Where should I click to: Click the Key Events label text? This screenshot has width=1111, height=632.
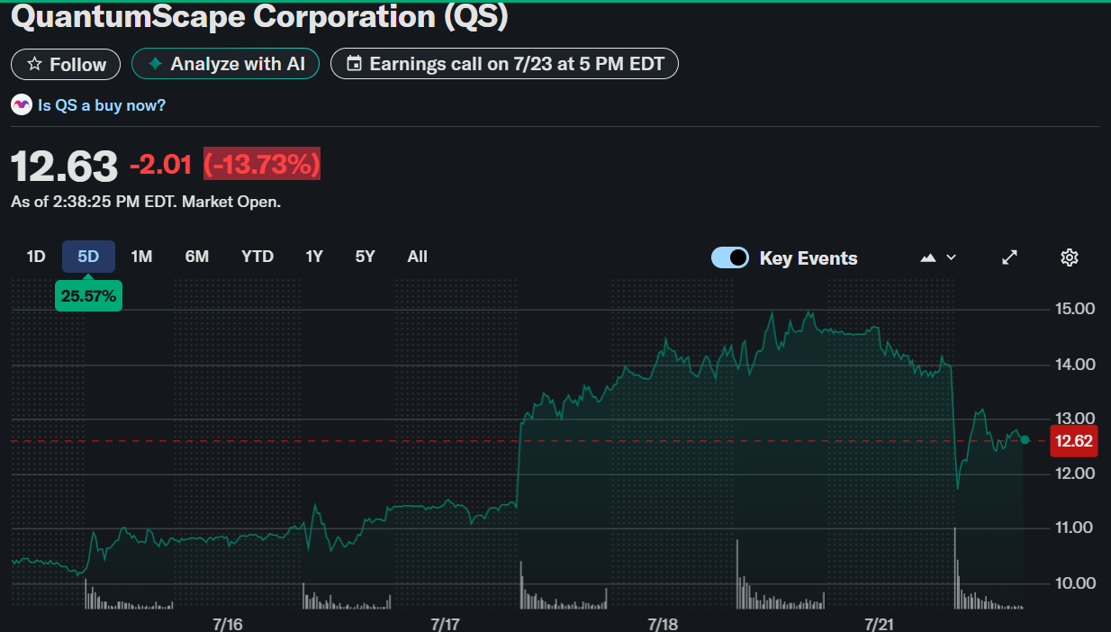[808, 258]
